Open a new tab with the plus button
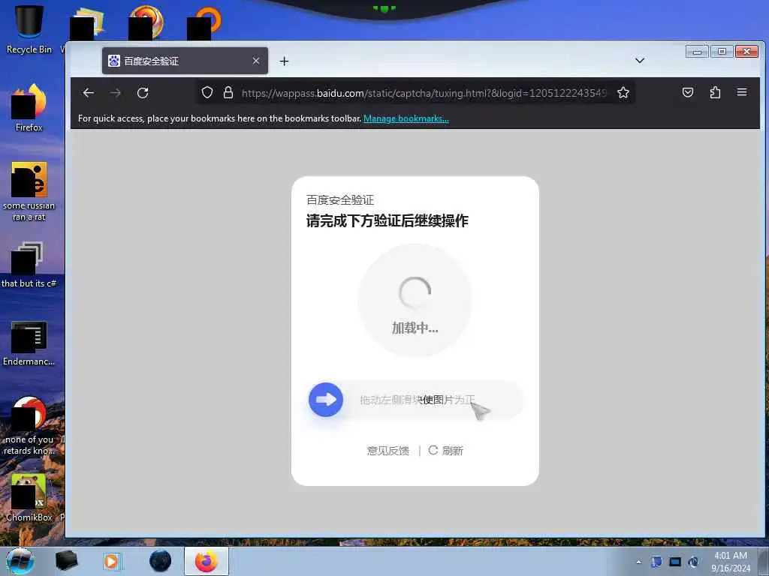 (x=284, y=61)
